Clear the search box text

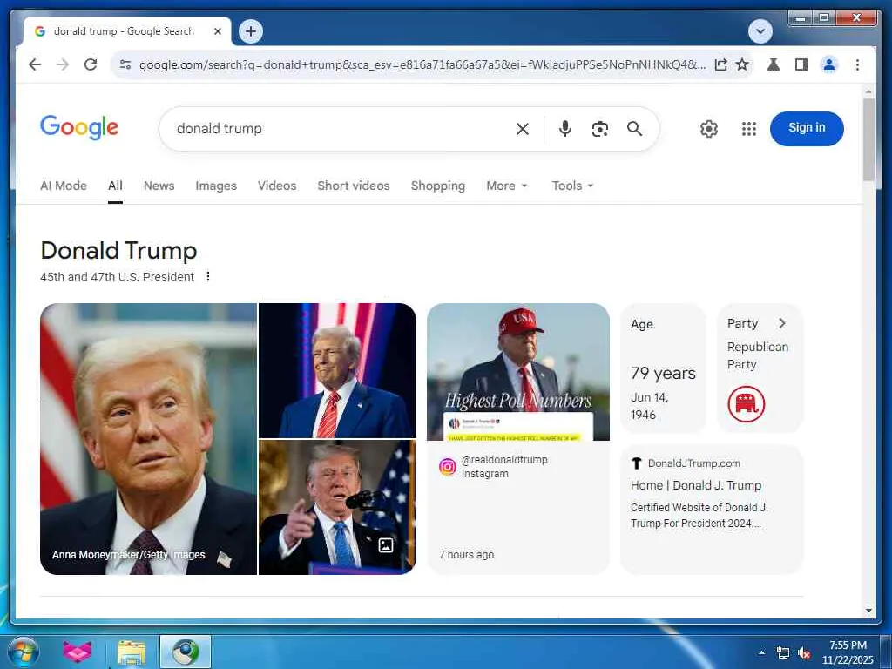[x=523, y=129]
